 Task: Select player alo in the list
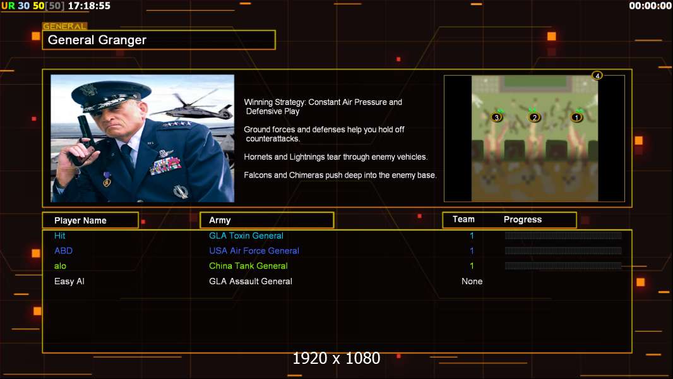[60, 266]
